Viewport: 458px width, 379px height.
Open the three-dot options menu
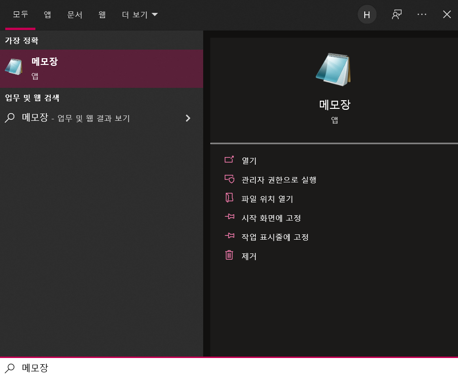tap(422, 14)
